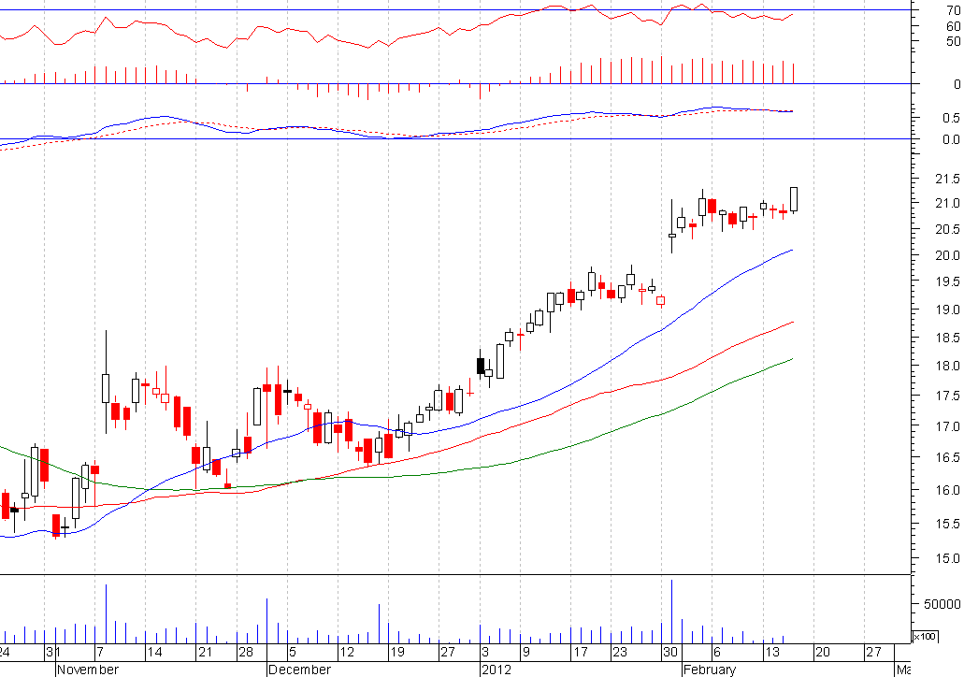This screenshot has height=677, width=964.
Task: Select the 15.0 price axis label
Action: [x=947, y=558]
